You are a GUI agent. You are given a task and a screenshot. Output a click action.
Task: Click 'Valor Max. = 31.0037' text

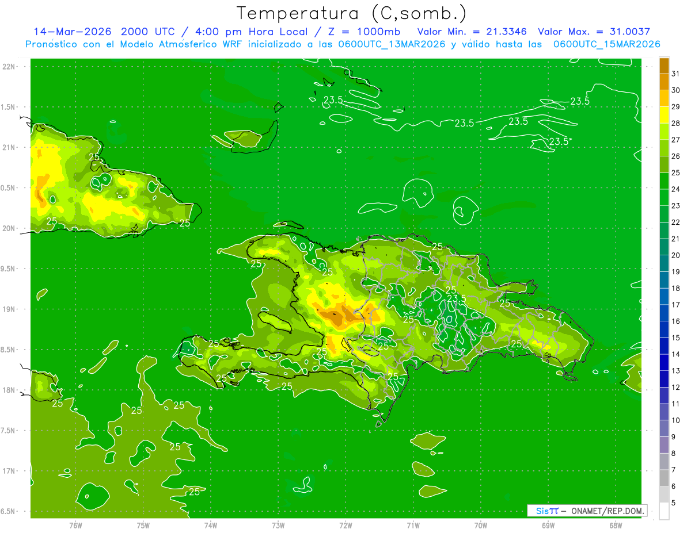coord(594,32)
